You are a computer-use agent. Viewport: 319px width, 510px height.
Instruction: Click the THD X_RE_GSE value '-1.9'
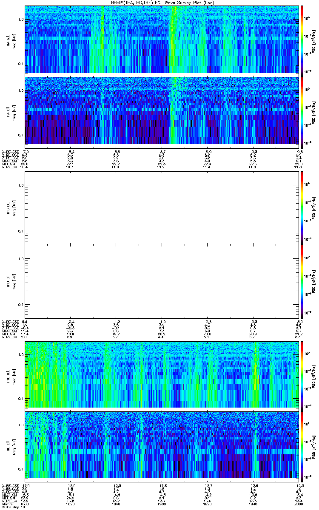click(x=162, y=322)
